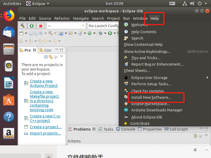Choose Install New Software... entry
Viewport: 211px width, 158px height.
pos(165,97)
